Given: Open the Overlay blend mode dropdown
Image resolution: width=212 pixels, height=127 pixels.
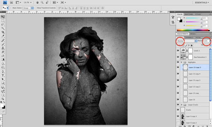Looking at the screenshot, I should click(187, 41).
